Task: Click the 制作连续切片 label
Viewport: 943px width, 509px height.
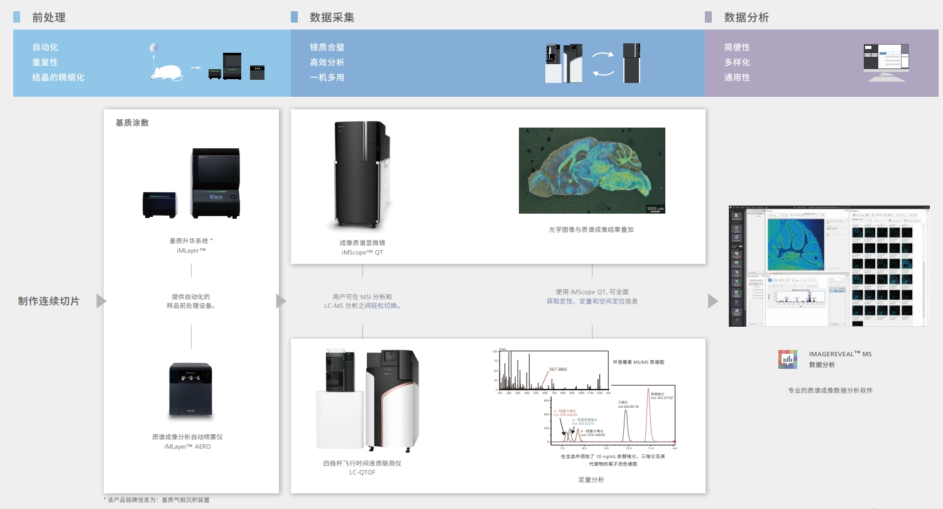Action: (x=49, y=302)
